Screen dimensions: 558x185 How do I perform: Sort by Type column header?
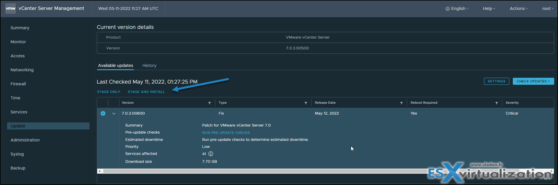[x=222, y=103]
